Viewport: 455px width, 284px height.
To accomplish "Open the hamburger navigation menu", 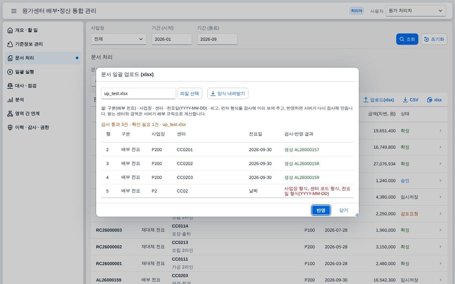I will coord(14,11).
